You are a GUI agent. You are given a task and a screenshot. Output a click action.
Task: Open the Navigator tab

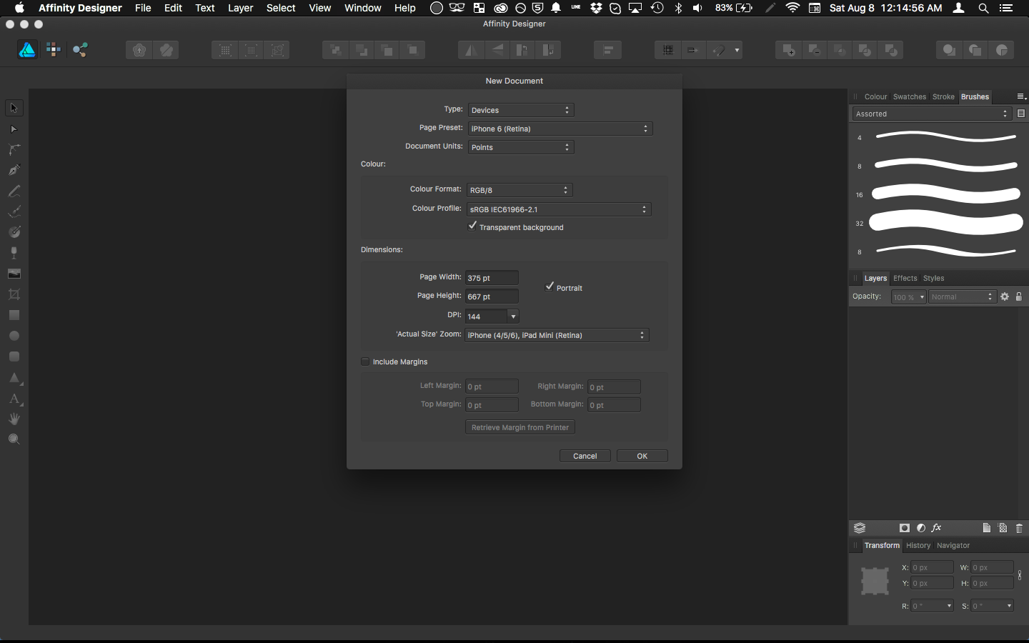tap(953, 545)
